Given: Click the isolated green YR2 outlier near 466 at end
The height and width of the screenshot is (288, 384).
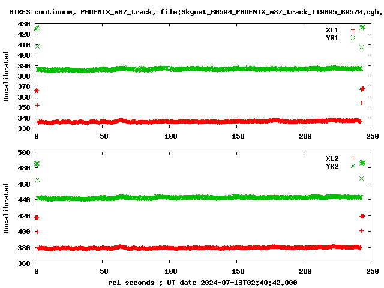Looking at the screenshot, I should pos(361,179).
